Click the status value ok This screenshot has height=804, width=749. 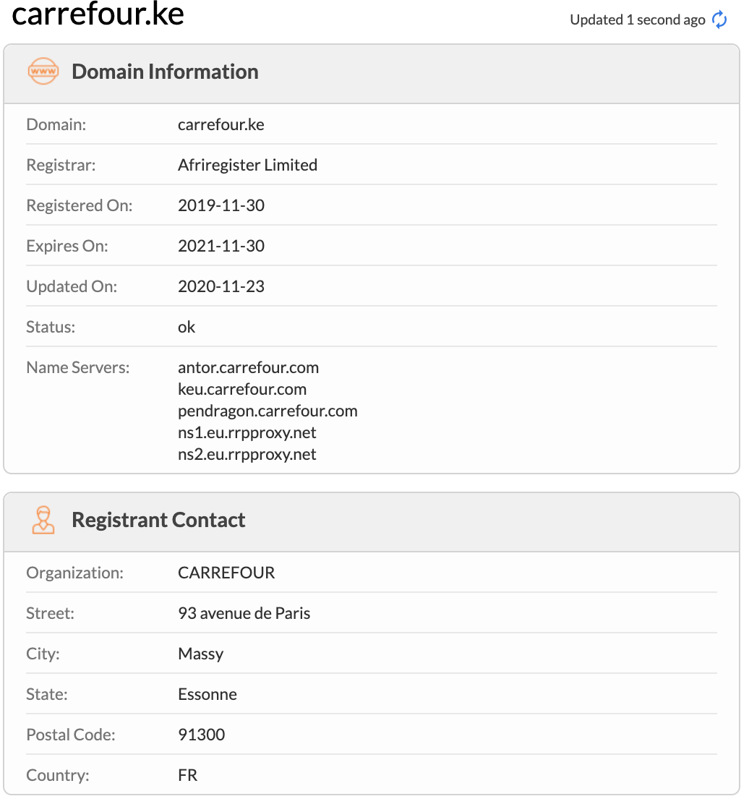187,327
